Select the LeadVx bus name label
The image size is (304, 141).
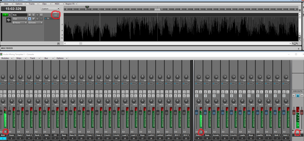259,135
